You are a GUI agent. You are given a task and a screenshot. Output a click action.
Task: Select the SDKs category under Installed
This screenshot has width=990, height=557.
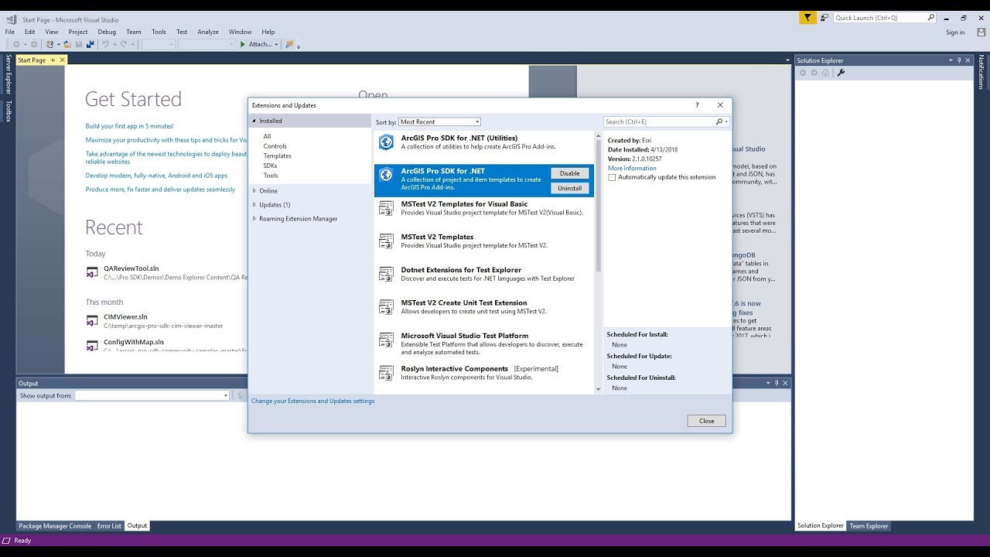coord(270,166)
